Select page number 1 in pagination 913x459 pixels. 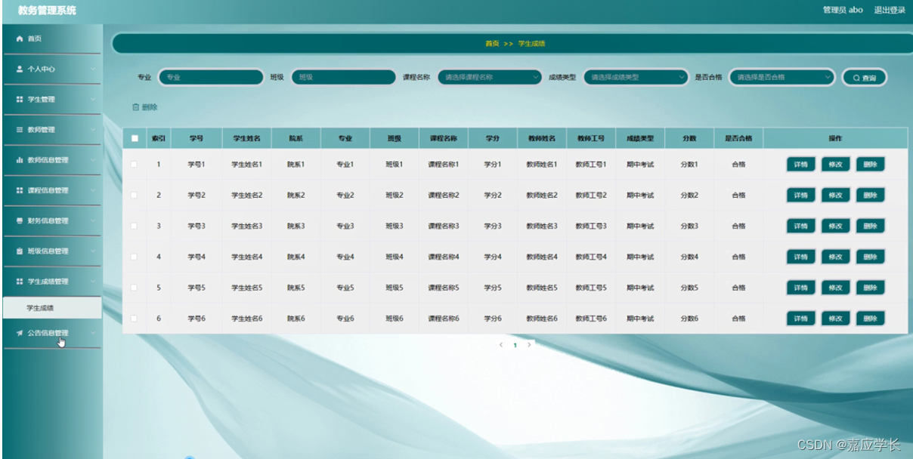pos(515,345)
